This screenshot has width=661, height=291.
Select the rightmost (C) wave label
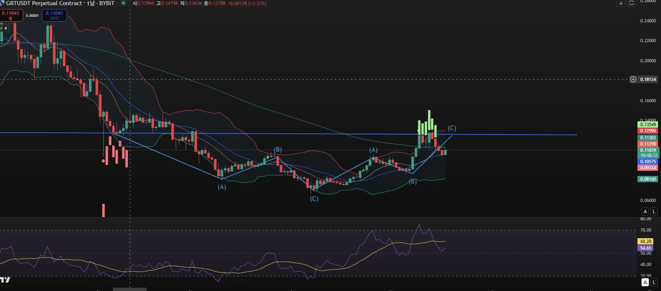pos(452,128)
